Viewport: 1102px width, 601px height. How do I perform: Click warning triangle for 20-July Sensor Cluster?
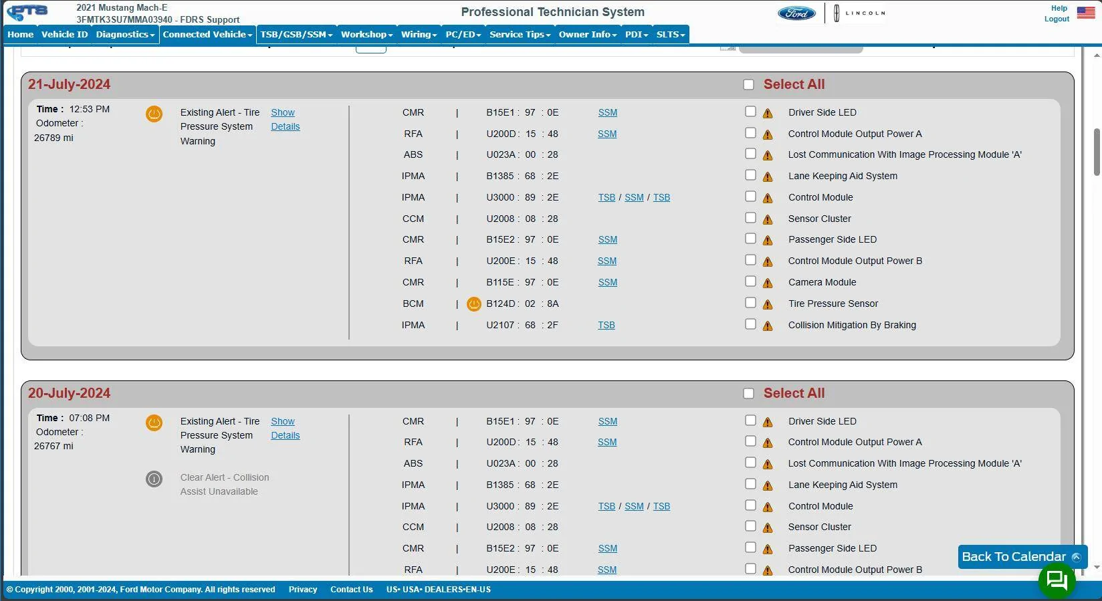click(768, 528)
